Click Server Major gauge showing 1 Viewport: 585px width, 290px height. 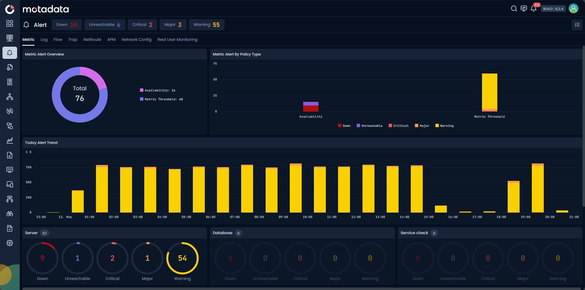[x=147, y=258]
